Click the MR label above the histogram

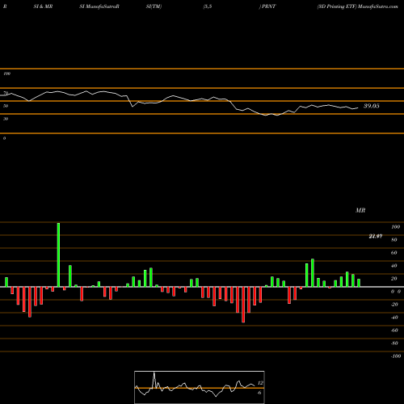point(360,210)
